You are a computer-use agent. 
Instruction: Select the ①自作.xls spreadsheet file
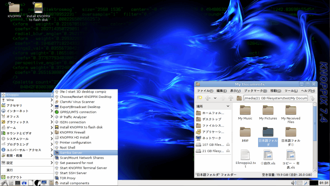pos(268,157)
